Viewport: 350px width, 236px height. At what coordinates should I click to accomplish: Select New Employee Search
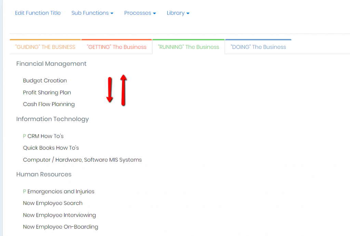click(52, 203)
